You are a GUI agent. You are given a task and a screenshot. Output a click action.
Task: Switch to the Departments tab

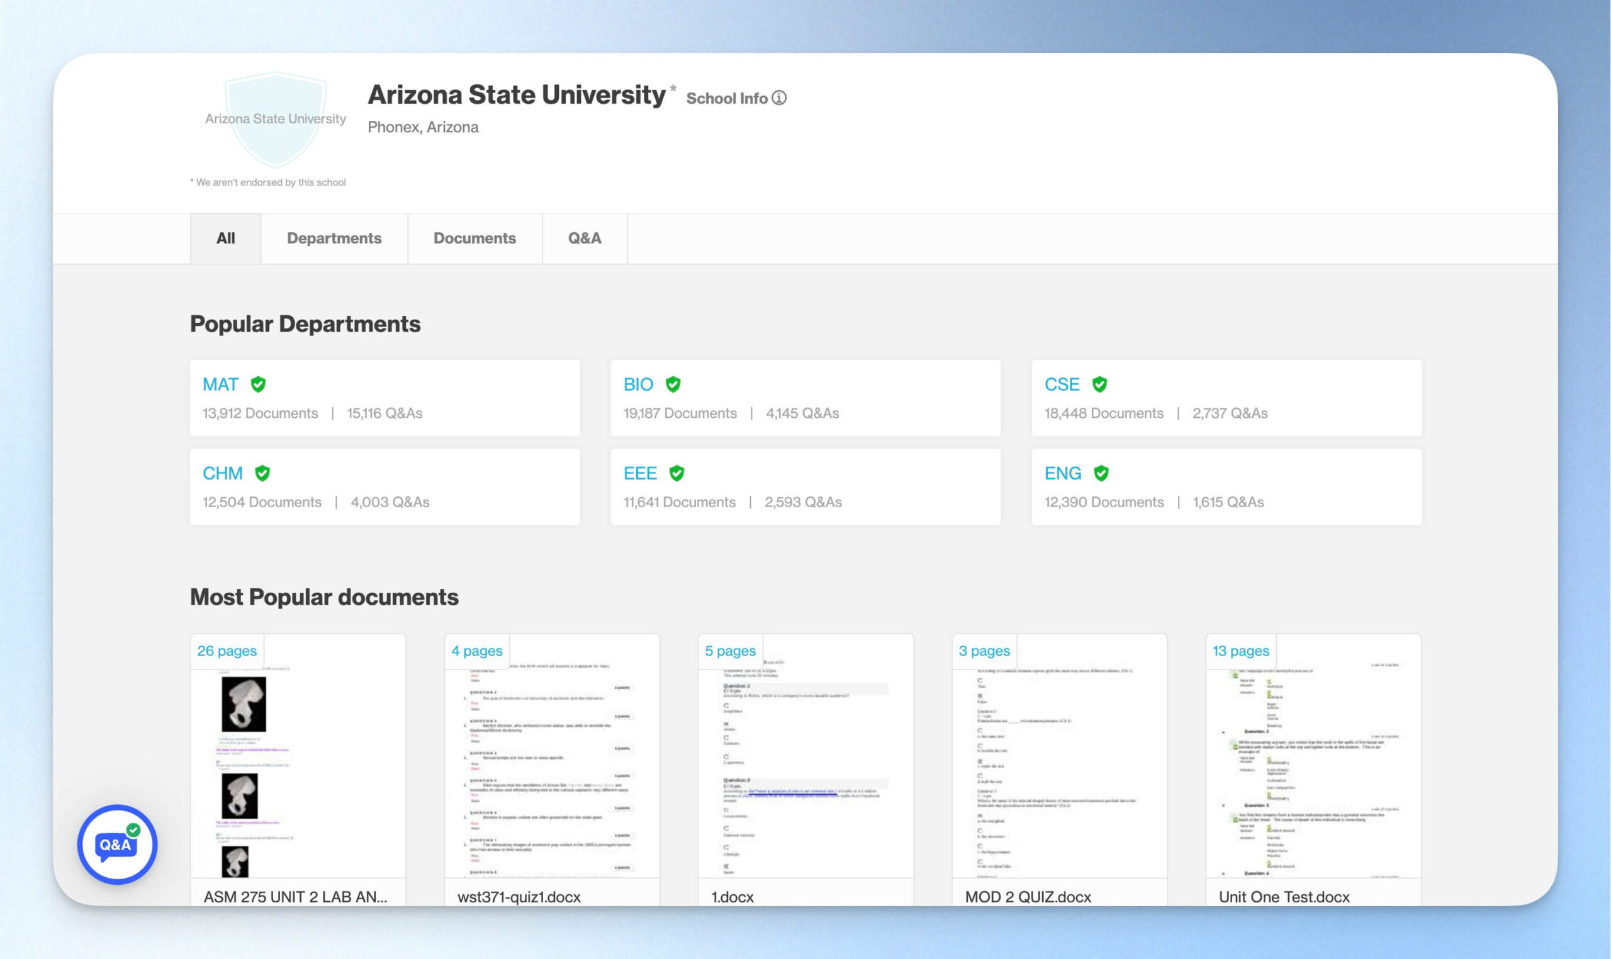coord(334,238)
